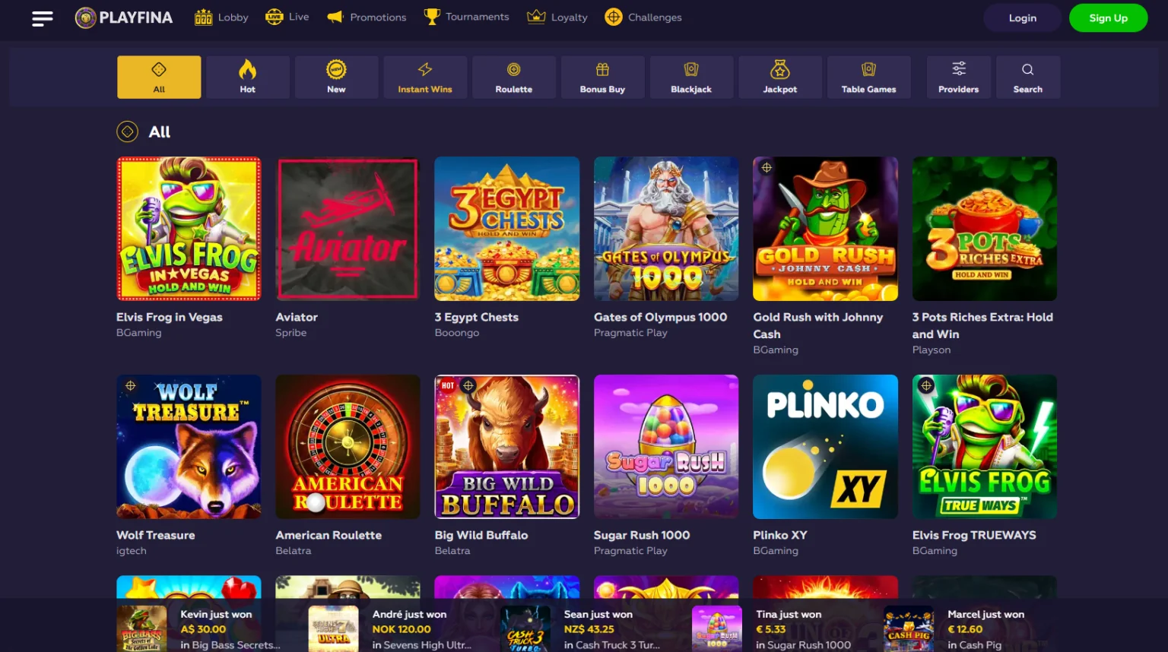
Task: Select the Bonus Buy category
Action: pyautogui.click(x=602, y=77)
